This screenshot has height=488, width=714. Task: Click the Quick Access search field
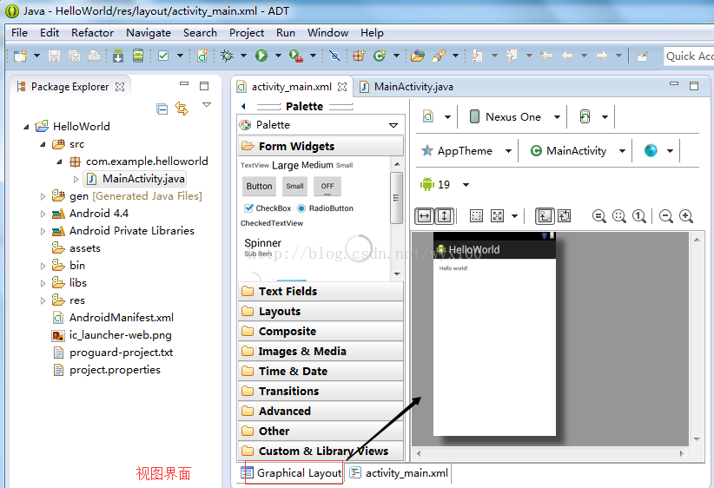pyautogui.click(x=689, y=56)
